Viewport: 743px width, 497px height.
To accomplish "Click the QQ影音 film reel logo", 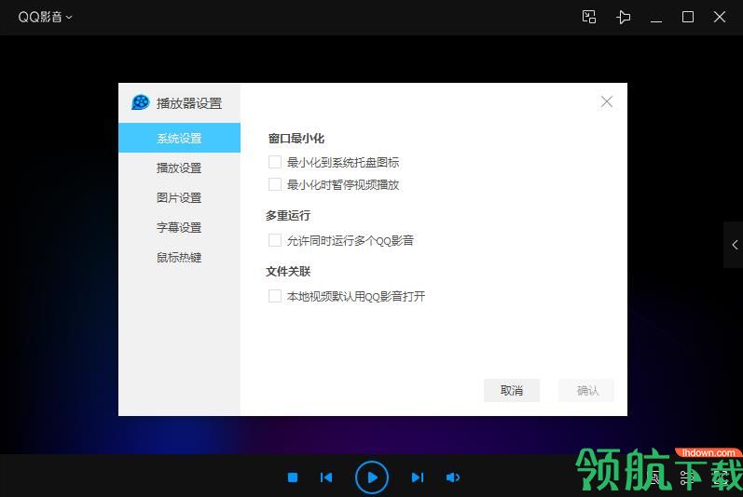I will (140, 102).
